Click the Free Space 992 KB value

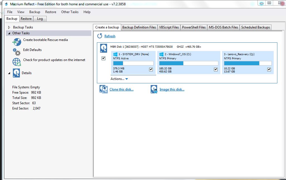click(x=36, y=93)
